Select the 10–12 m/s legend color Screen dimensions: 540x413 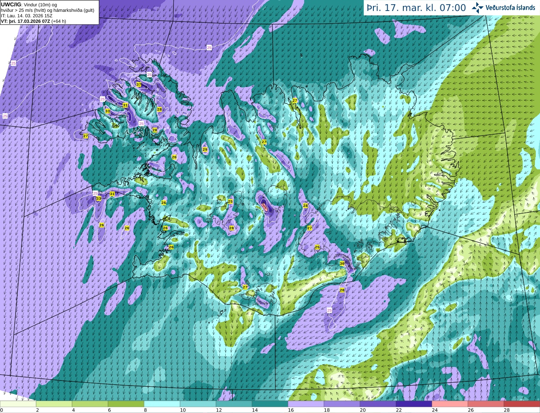click(198, 404)
